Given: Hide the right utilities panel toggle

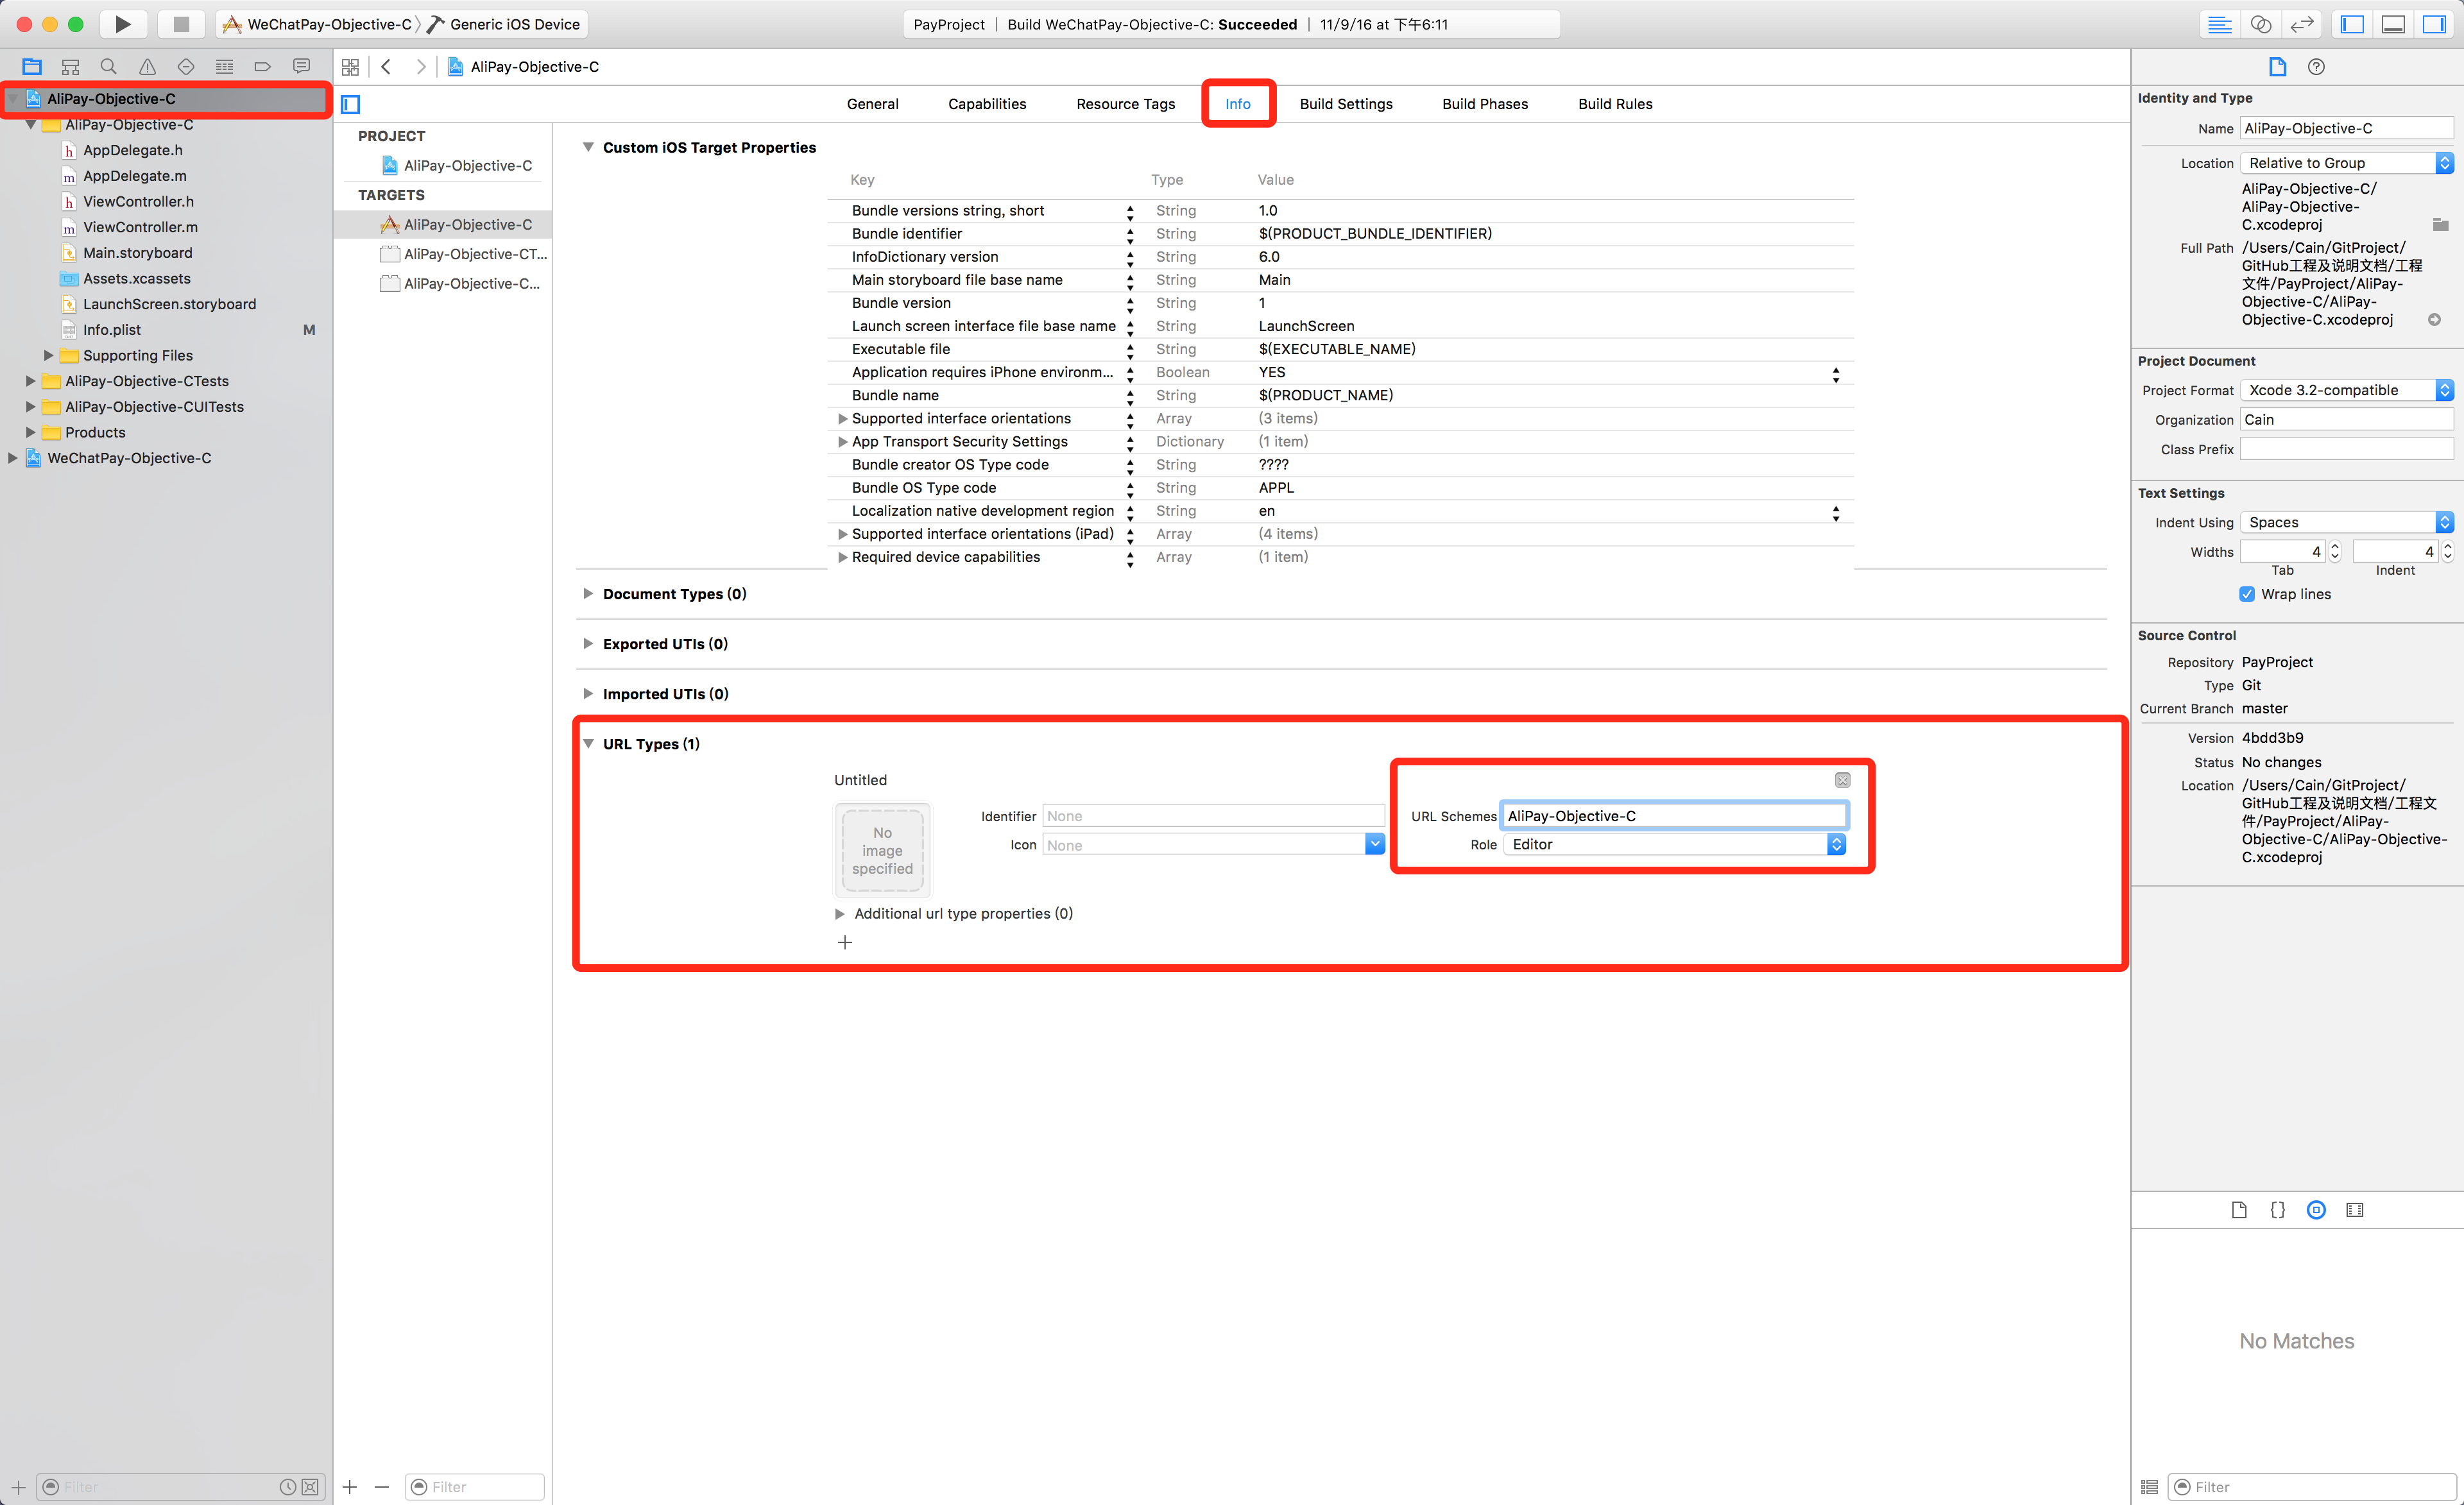Looking at the screenshot, I should pos(2434,24).
